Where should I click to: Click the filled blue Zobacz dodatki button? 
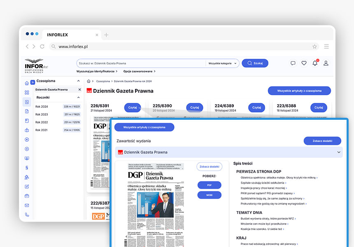point(322,141)
